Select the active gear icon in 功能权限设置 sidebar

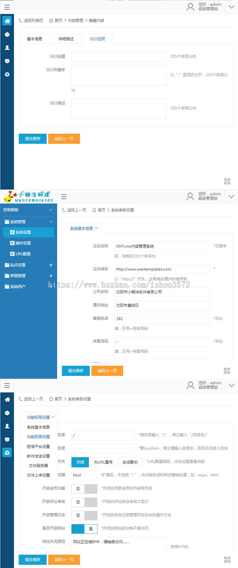(7, 453)
